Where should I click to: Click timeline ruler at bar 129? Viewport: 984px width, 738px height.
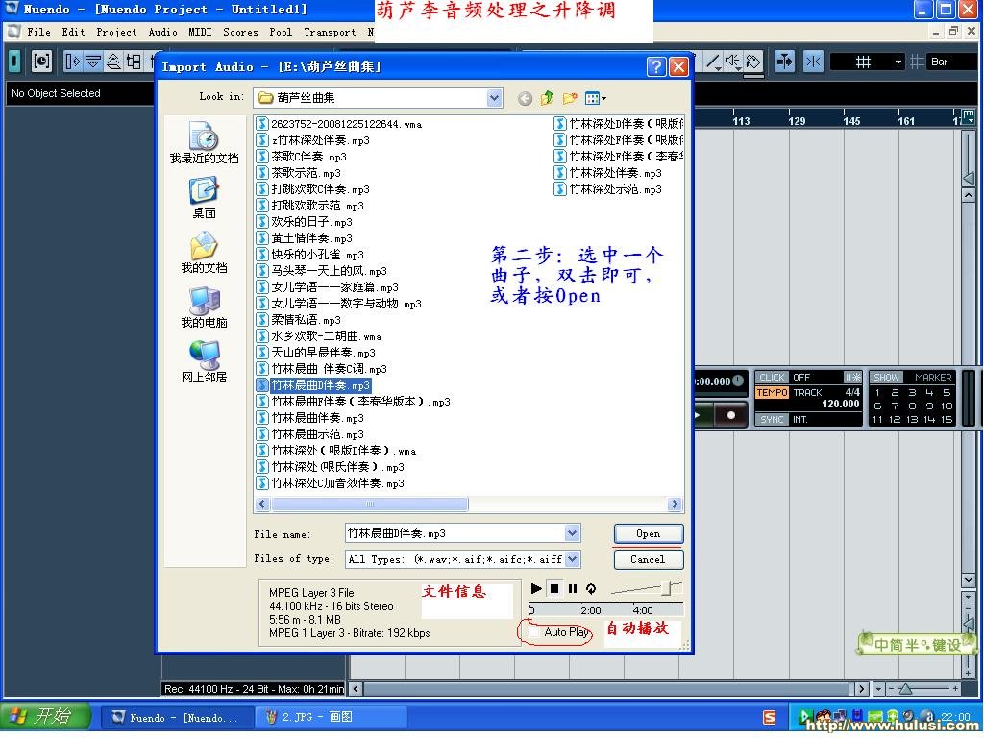tap(797, 120)
